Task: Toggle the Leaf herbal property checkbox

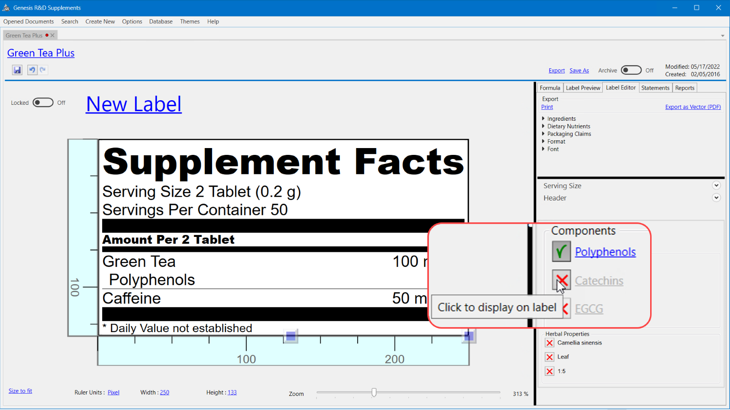Action: 550,357
